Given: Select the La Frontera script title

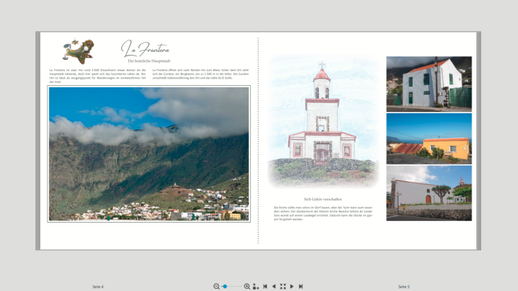Looking at the screenshot, I should pos(146,49).
